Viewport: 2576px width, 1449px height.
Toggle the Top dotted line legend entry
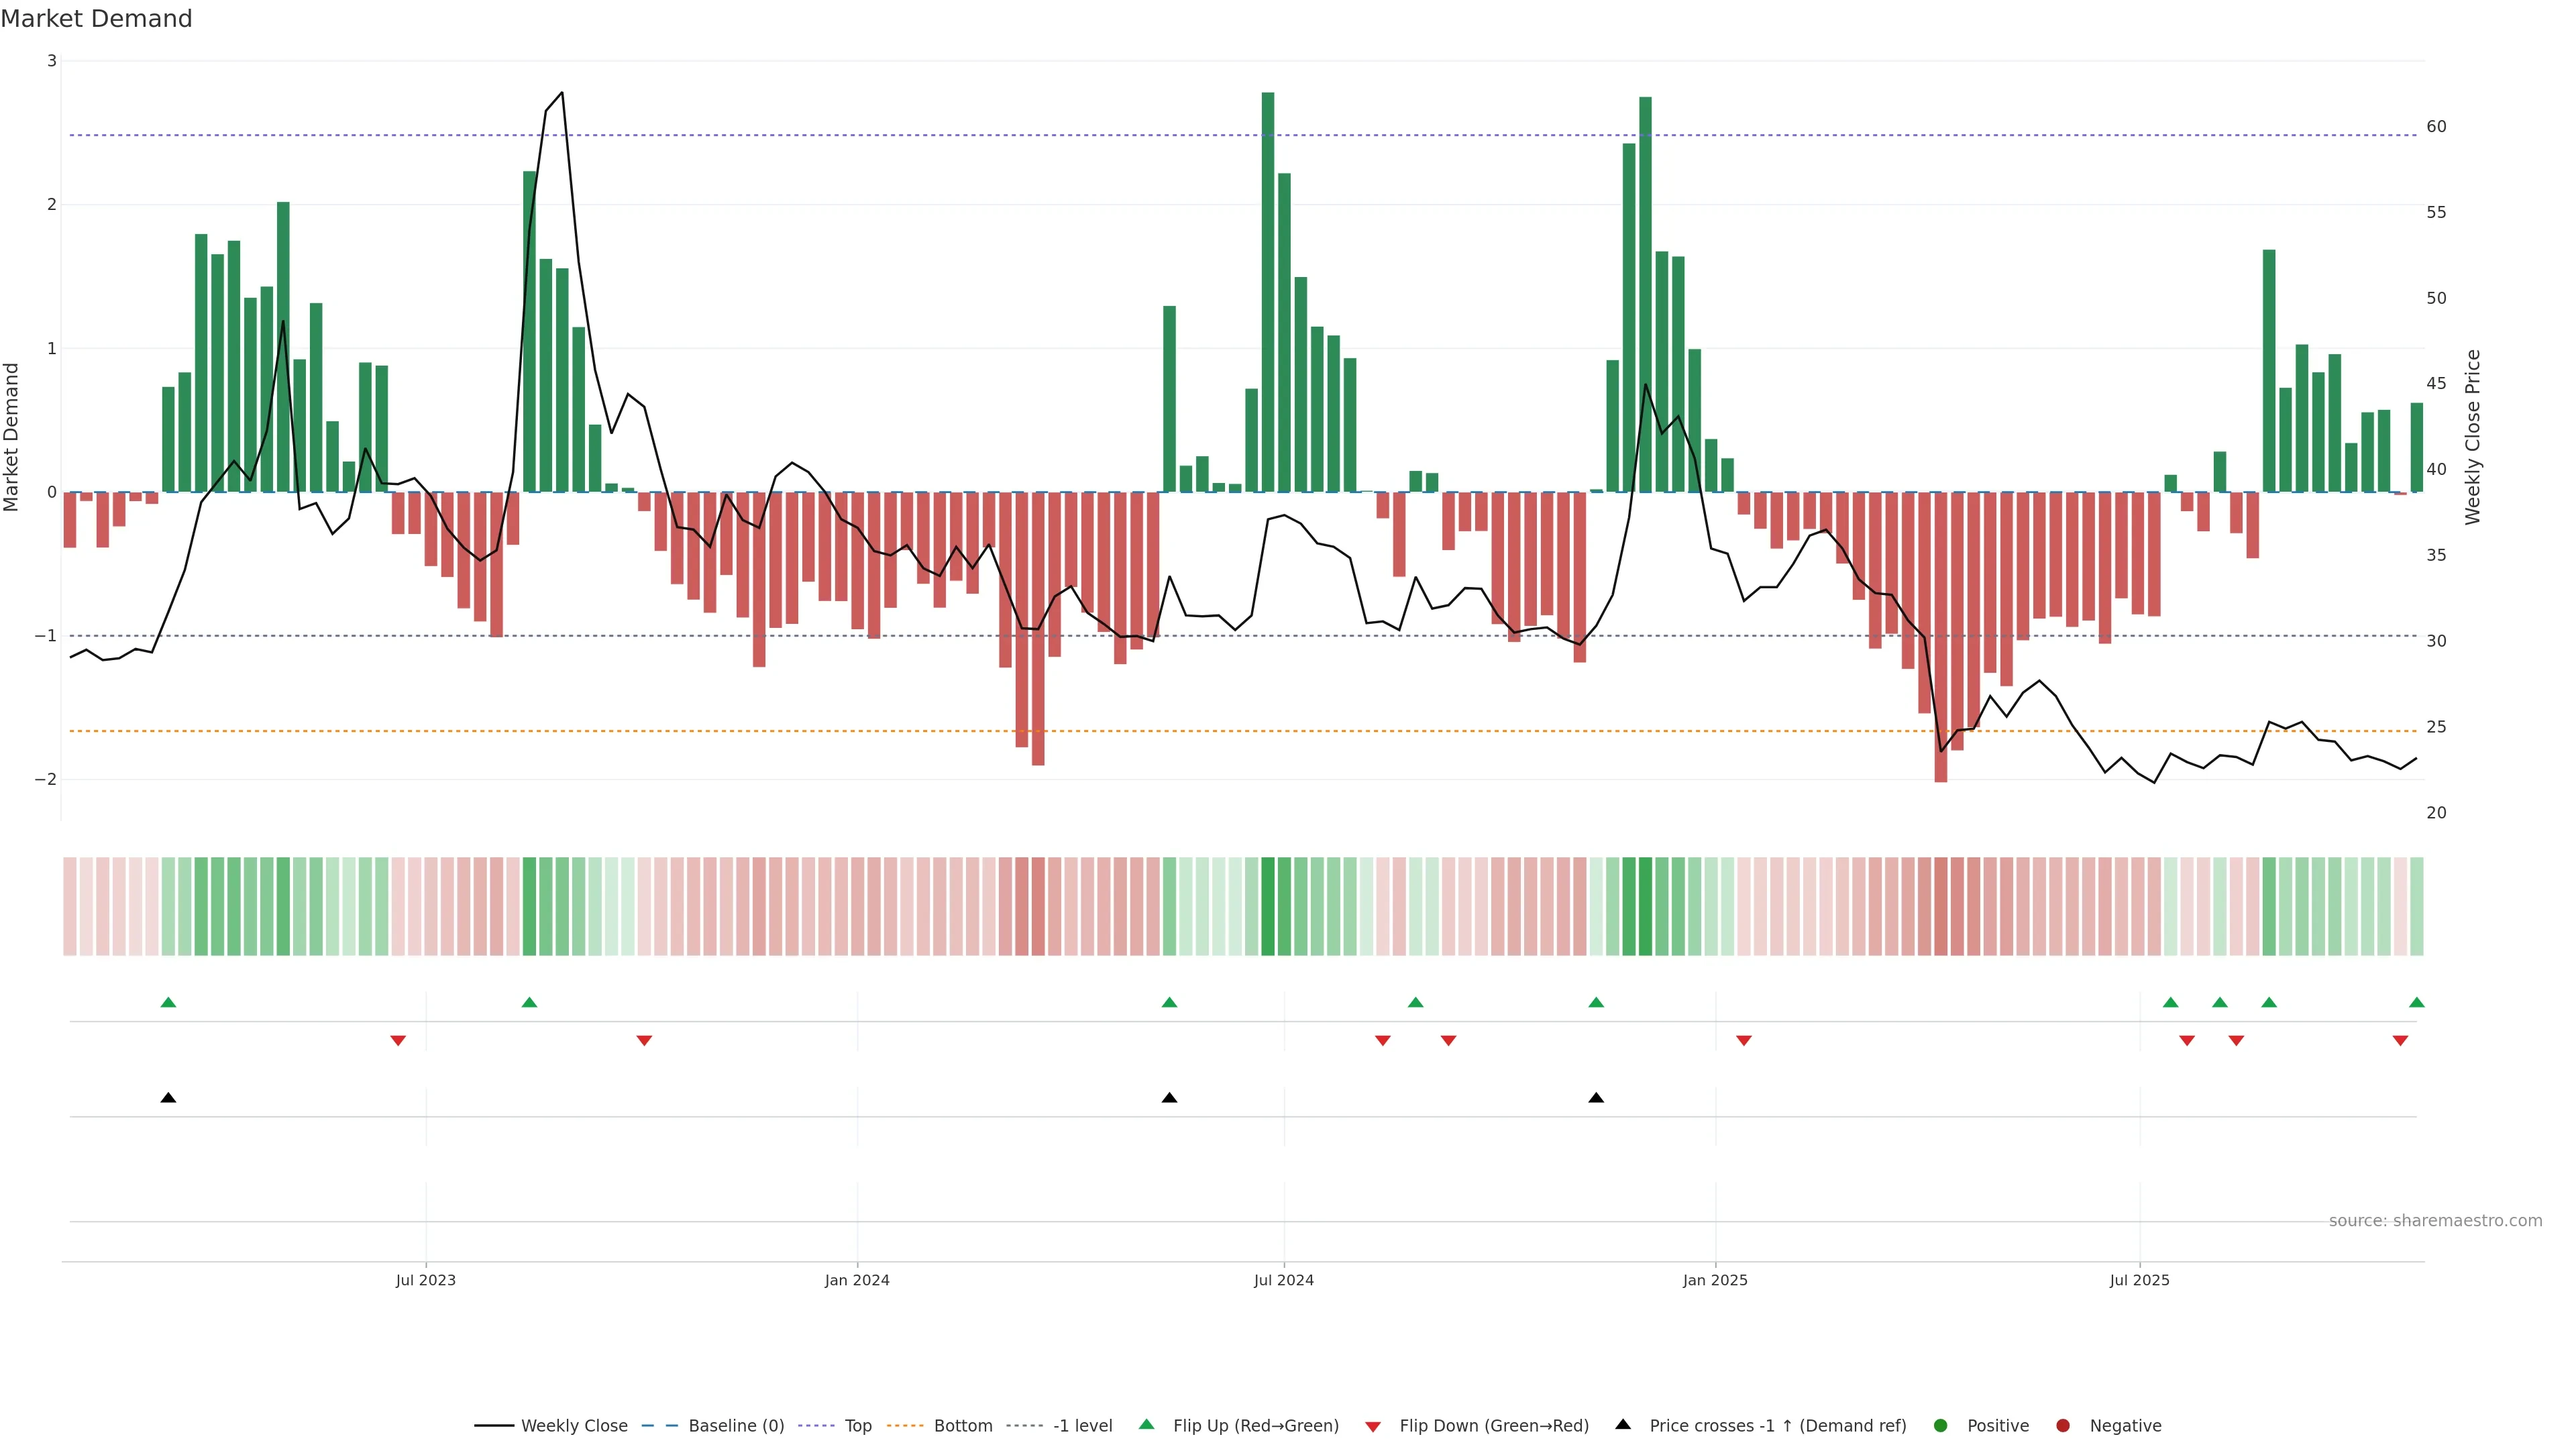coord(857,1426)
